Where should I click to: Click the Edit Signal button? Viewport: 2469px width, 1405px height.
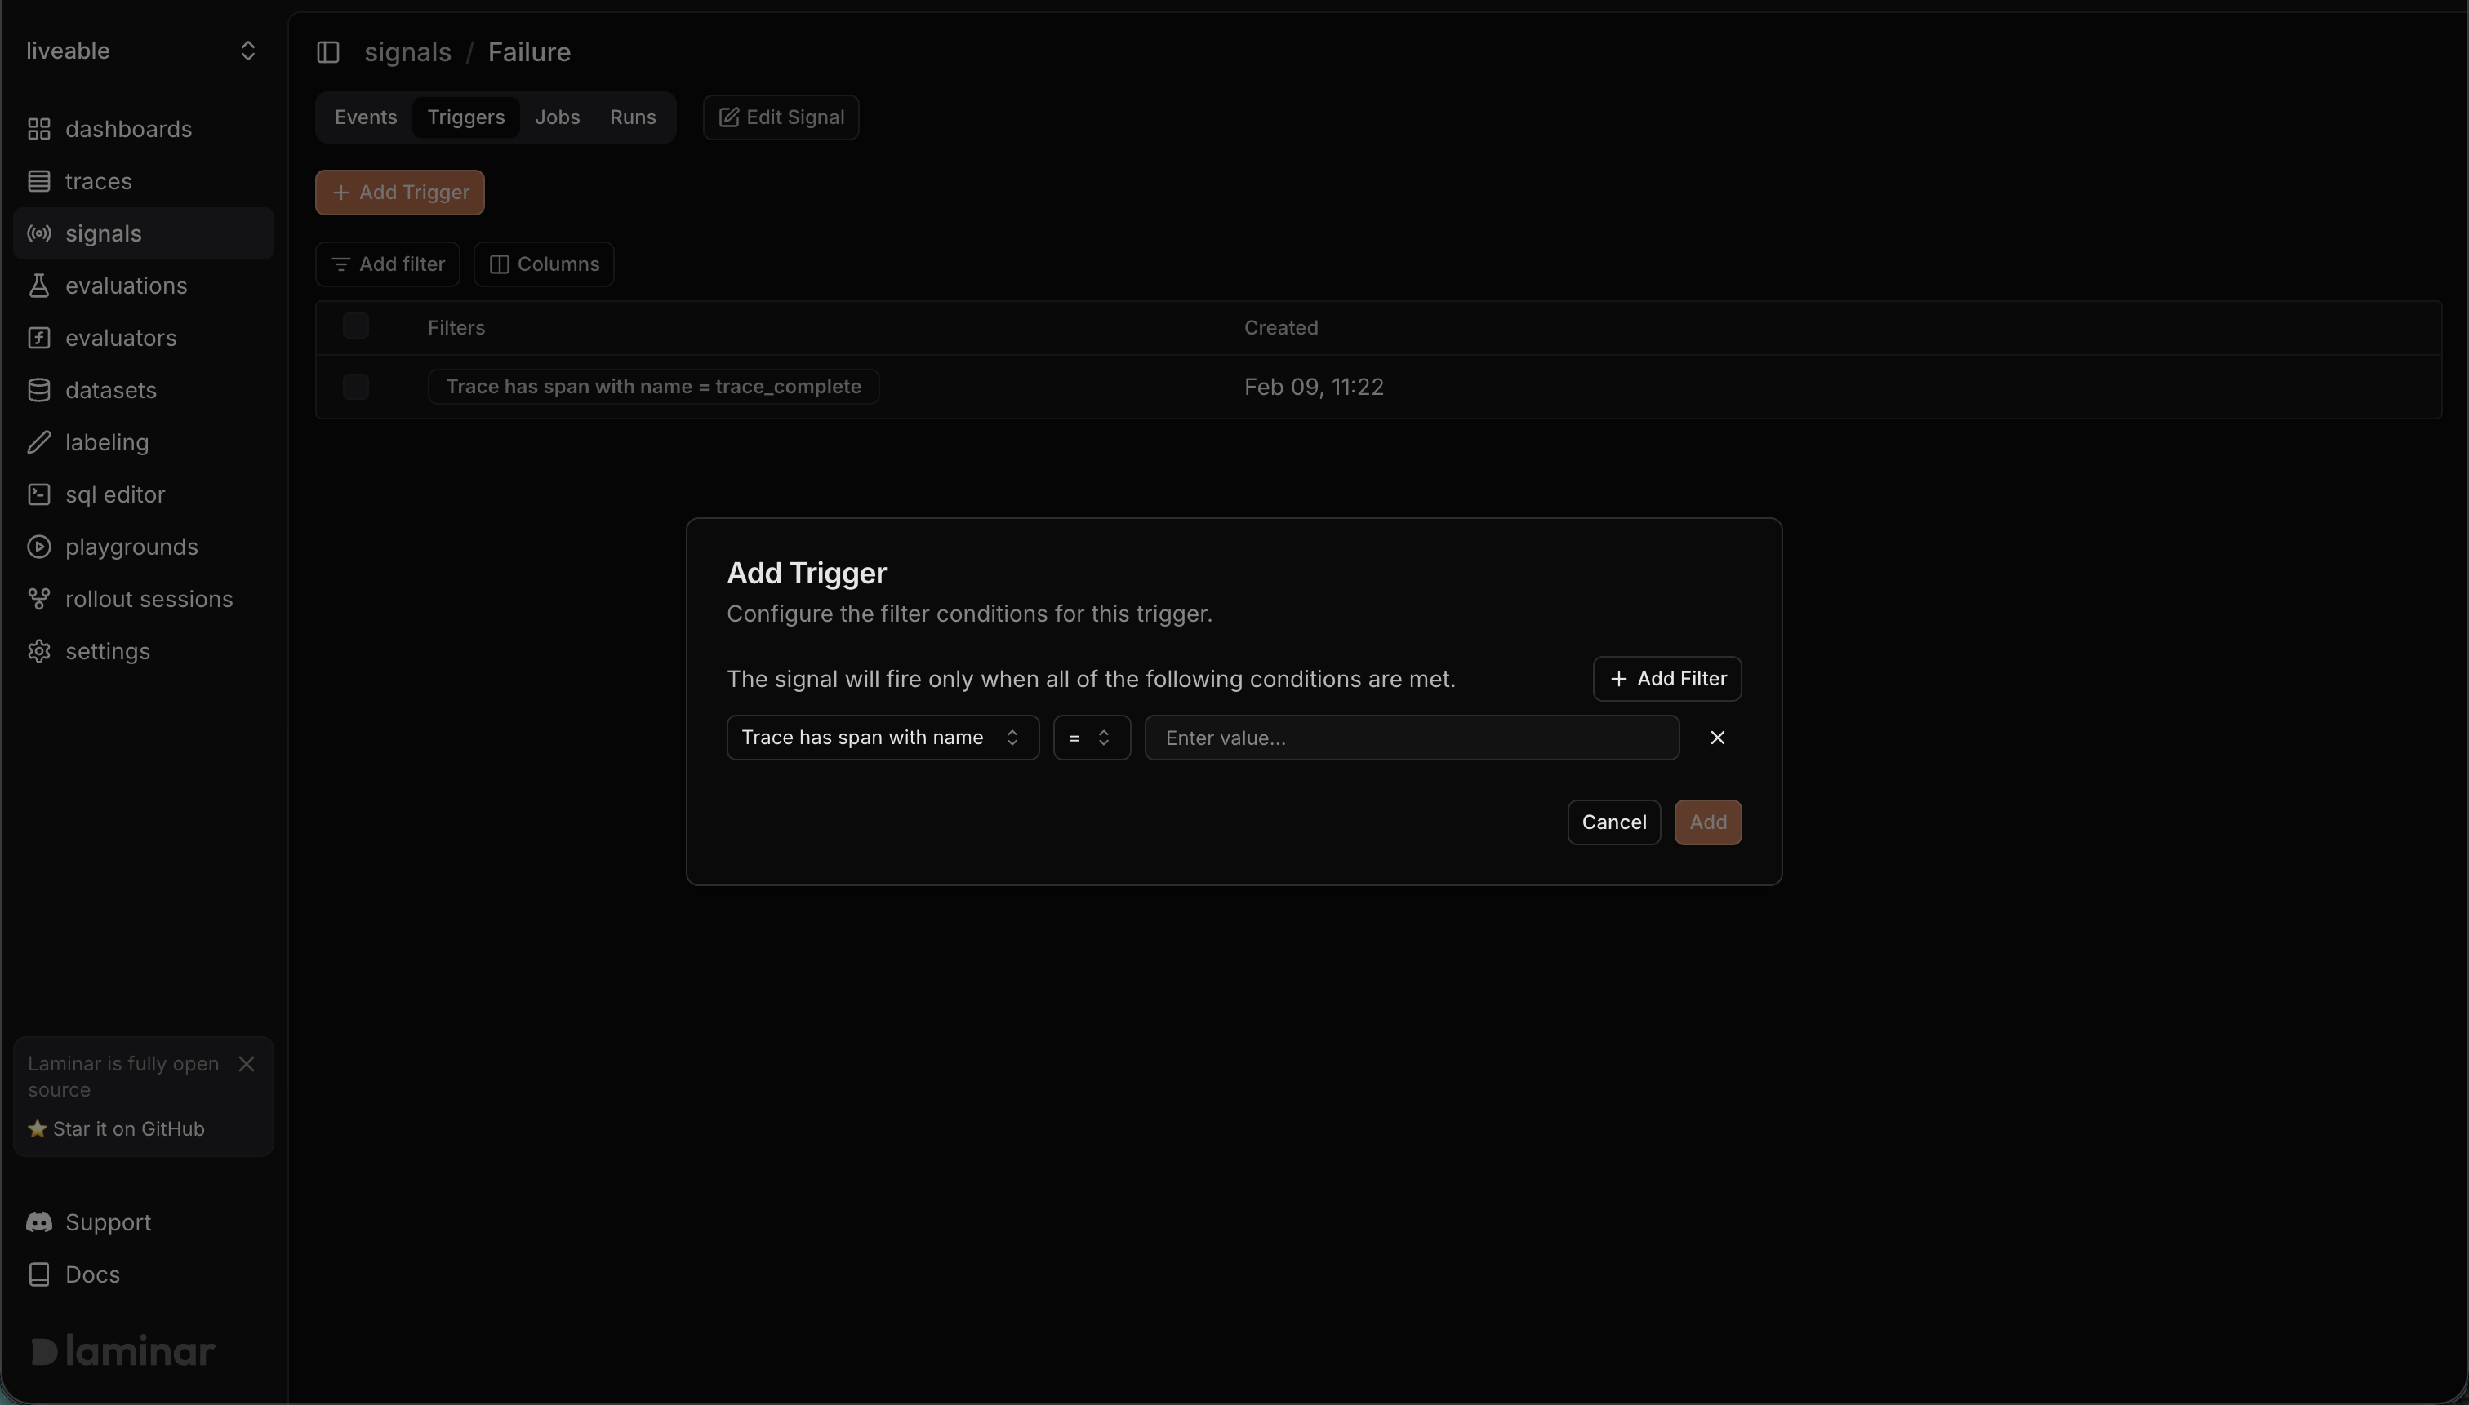(x=779, y=117)
